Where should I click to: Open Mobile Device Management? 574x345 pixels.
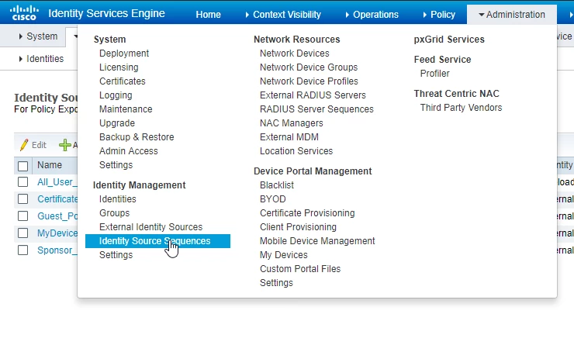317,241
